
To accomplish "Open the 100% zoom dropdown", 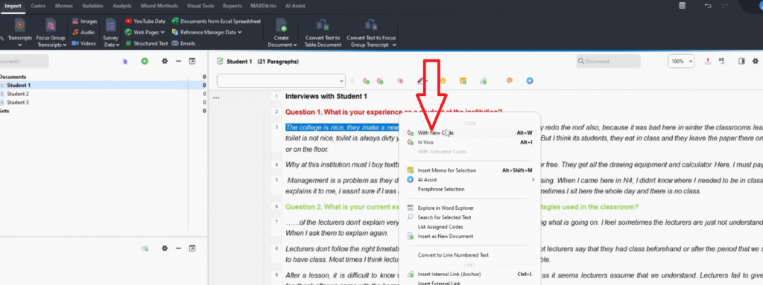I will click(x=681, y=61).
